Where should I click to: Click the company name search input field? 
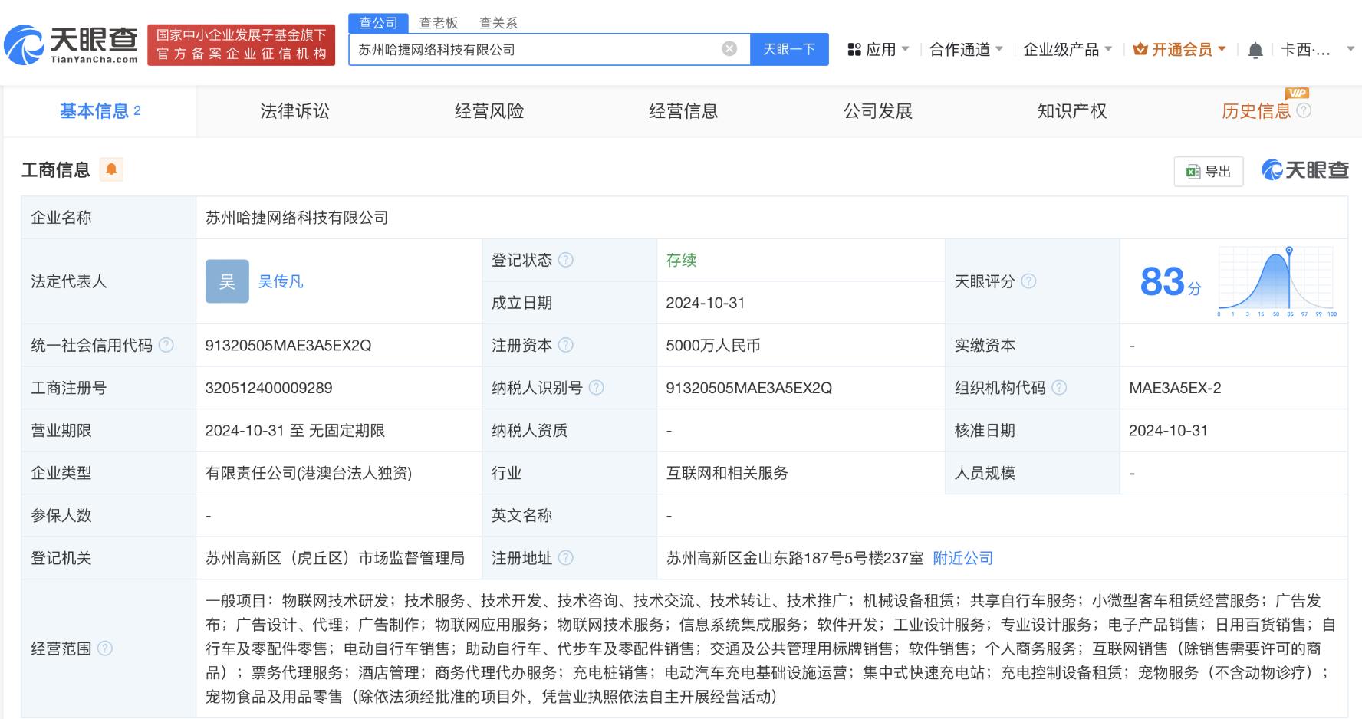tap(537, 50)
